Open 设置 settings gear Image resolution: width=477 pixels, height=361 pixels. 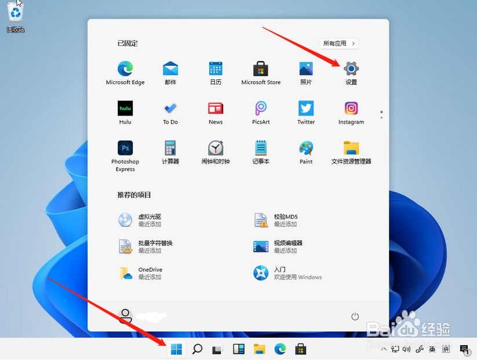351,73
